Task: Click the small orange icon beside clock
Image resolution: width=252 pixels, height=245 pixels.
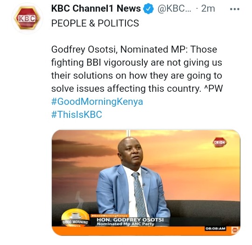Action: click(x=235, y=230)
